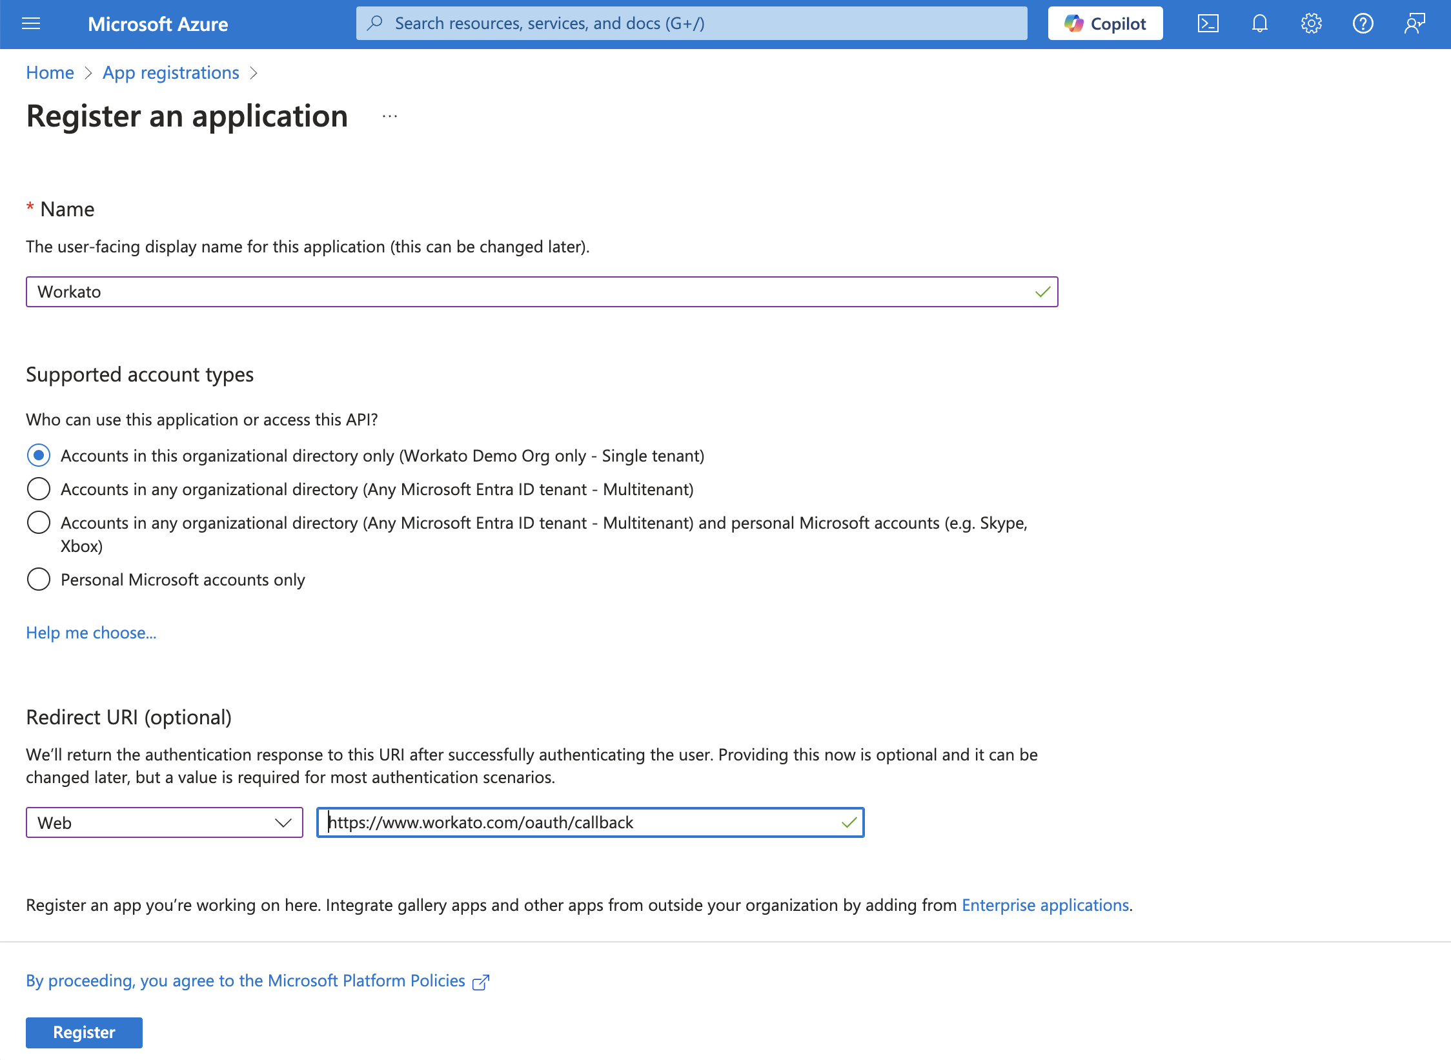Open the Help me choose link
This screenshot has height=1060, width=1451.
(91, 633)
